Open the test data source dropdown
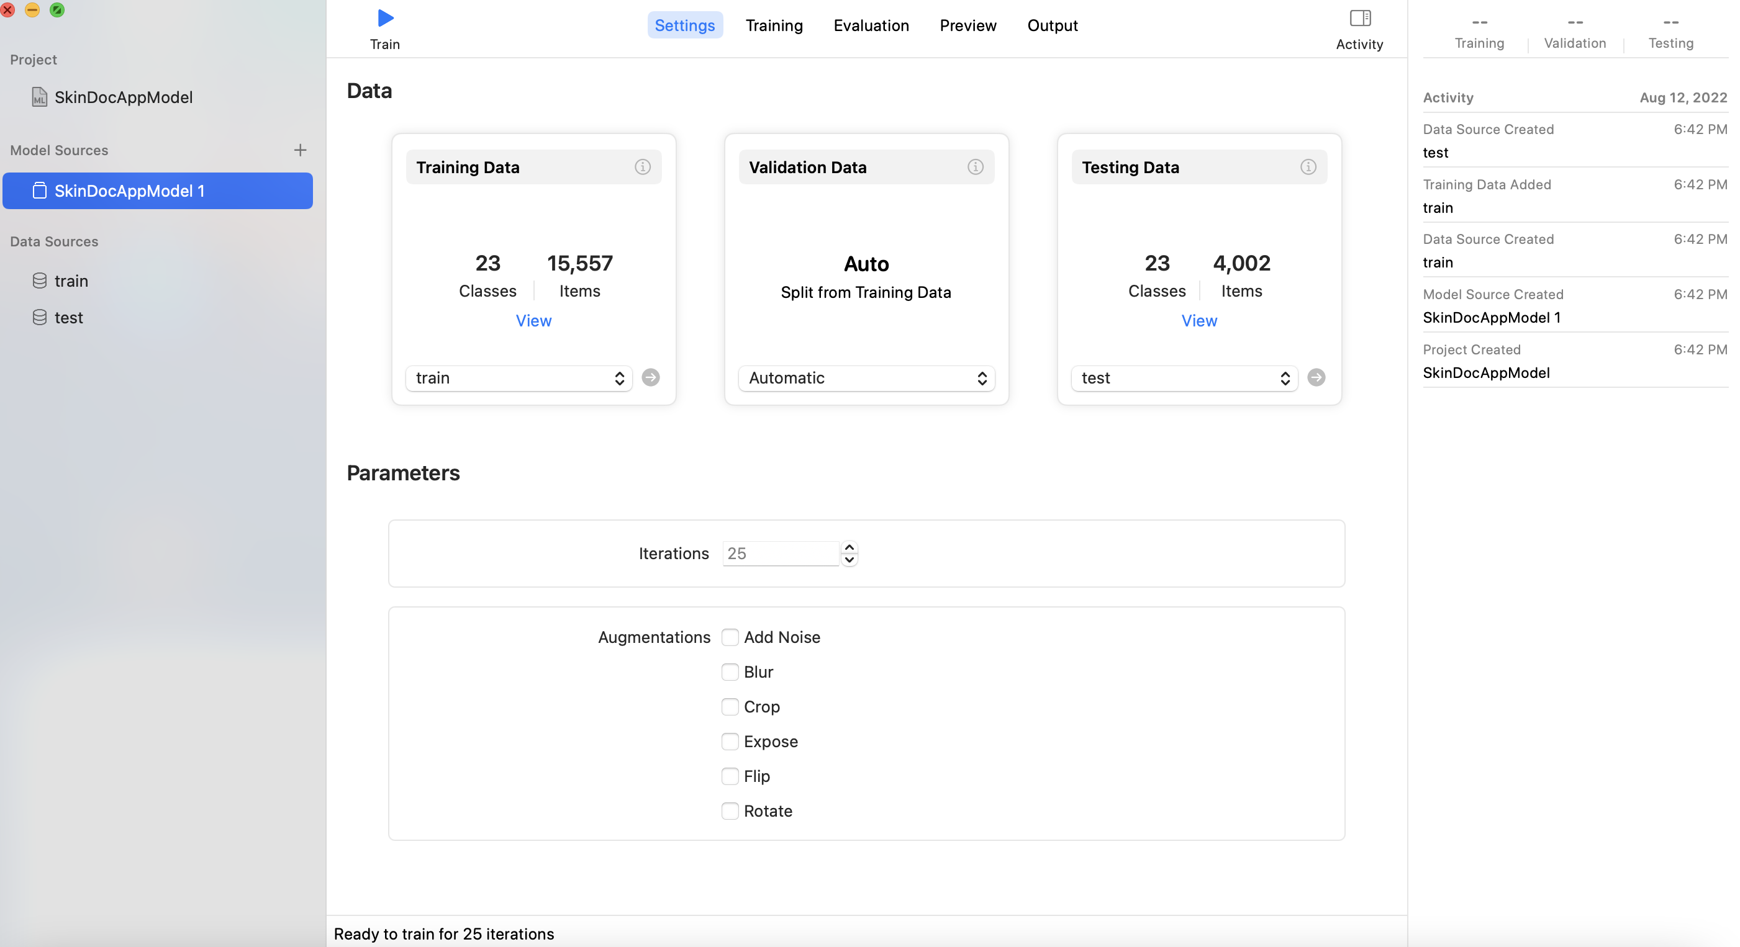 (1184, 378)
